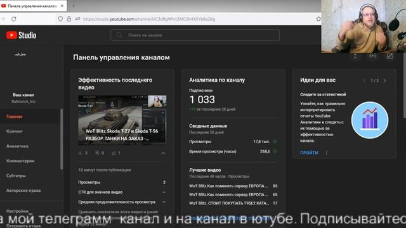Click the upload video icon

(x=355, y=56)
